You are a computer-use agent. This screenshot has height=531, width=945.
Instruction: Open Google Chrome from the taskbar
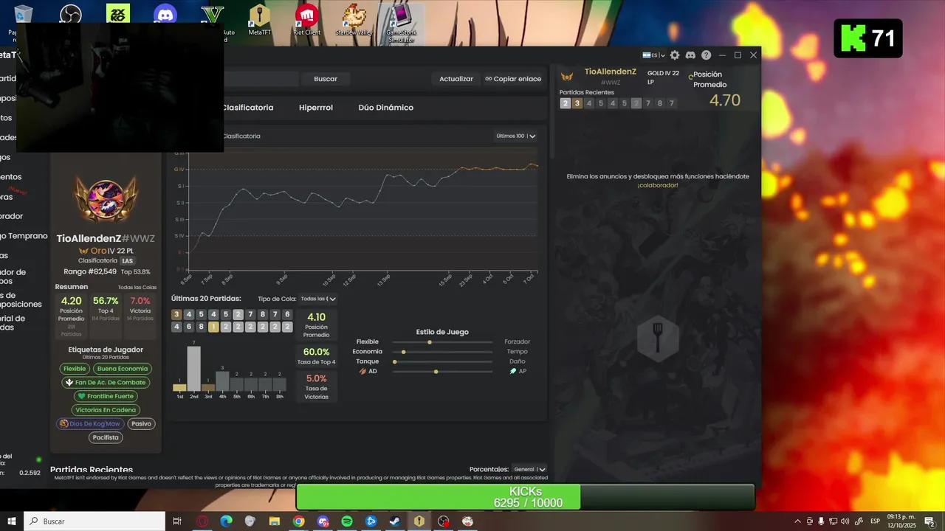(298, 521)
